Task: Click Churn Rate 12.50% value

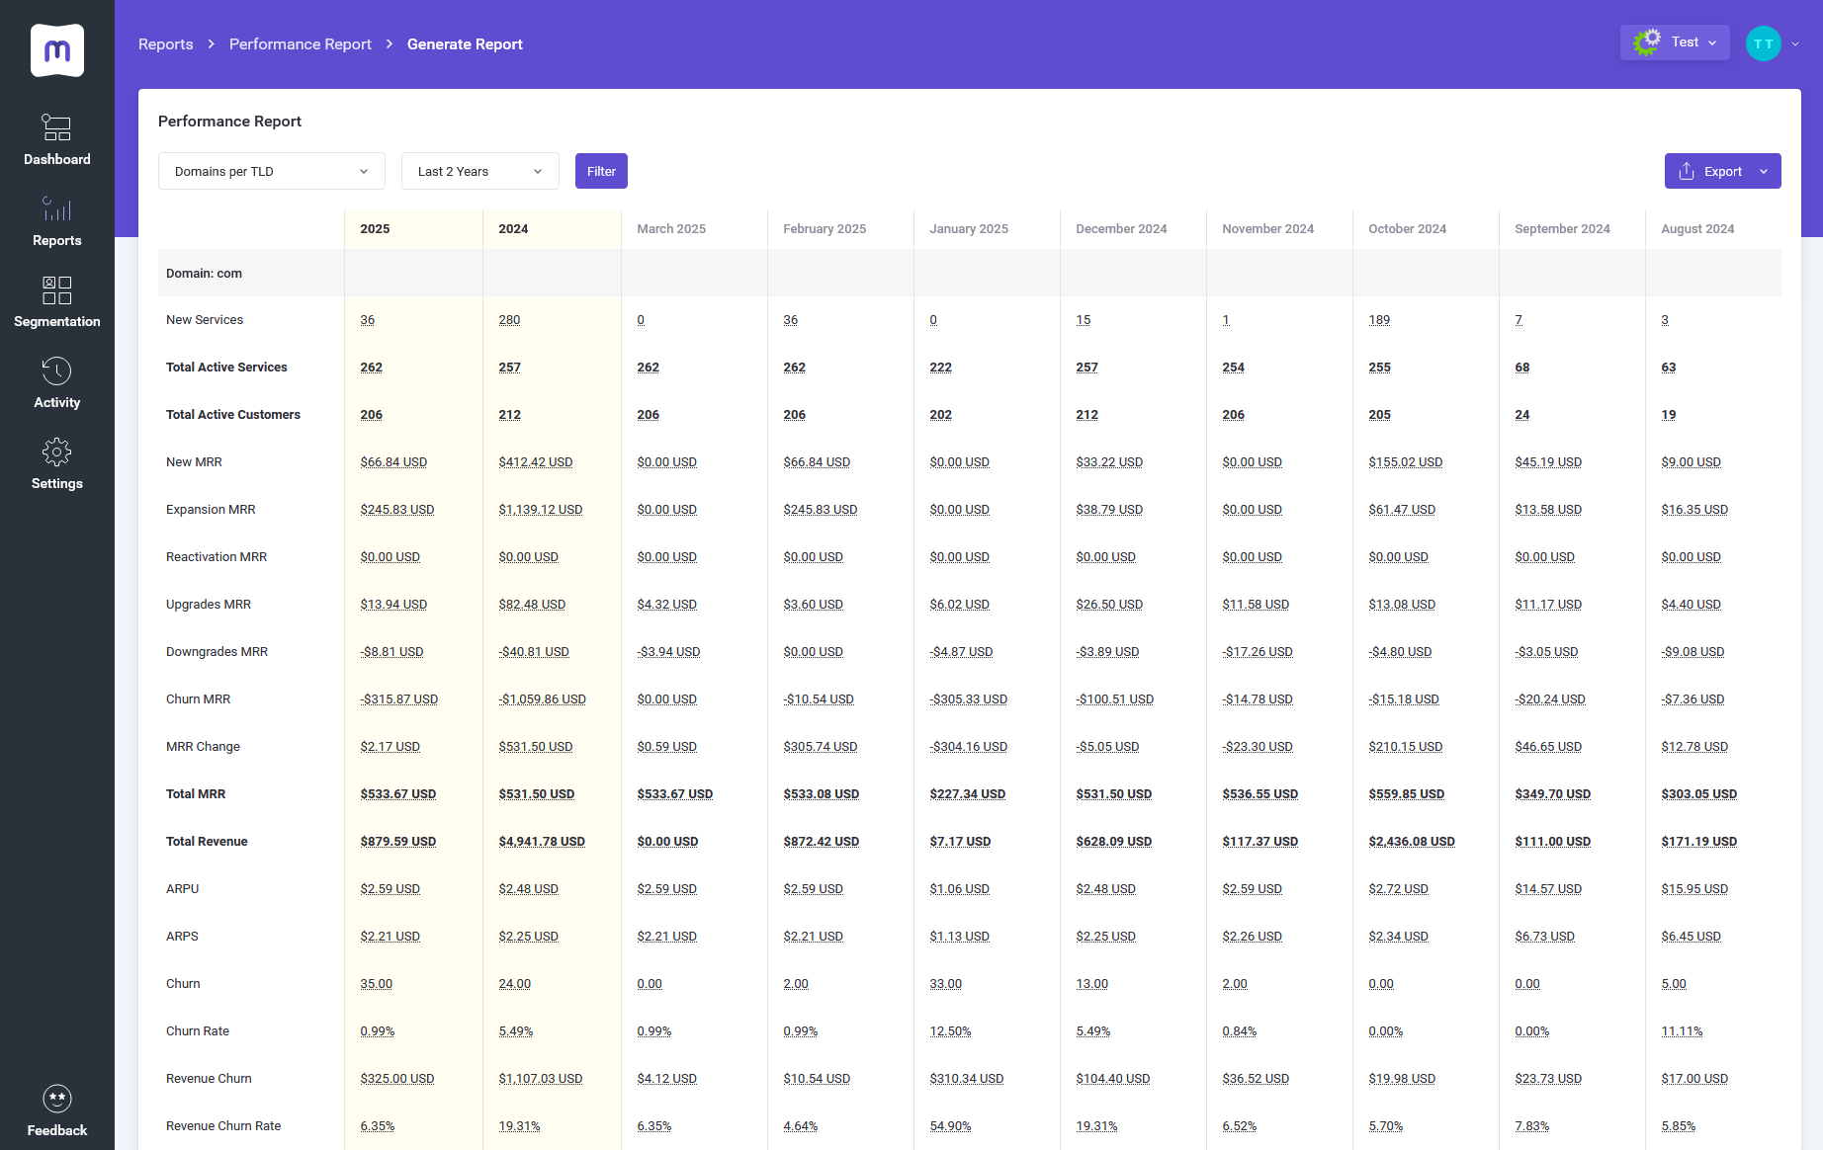Action: [x=950, y=1031]
